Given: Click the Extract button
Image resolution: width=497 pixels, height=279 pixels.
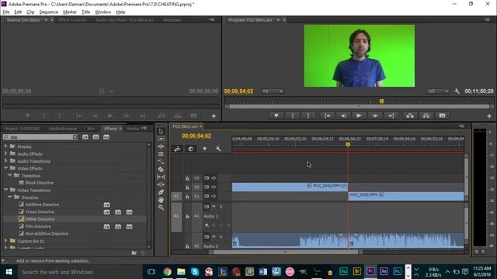Looking at the screenshot, I should point(426,115).
